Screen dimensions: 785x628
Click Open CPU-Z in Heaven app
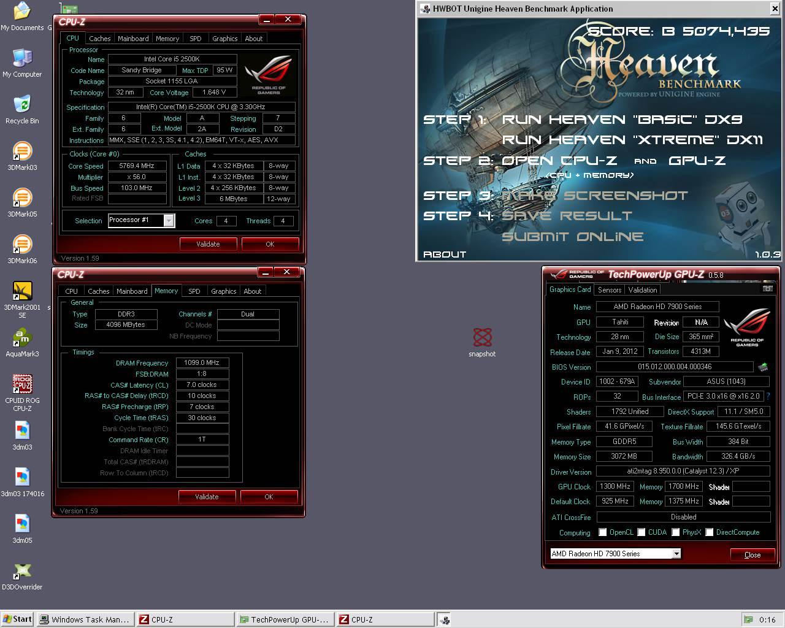[559, 161]
